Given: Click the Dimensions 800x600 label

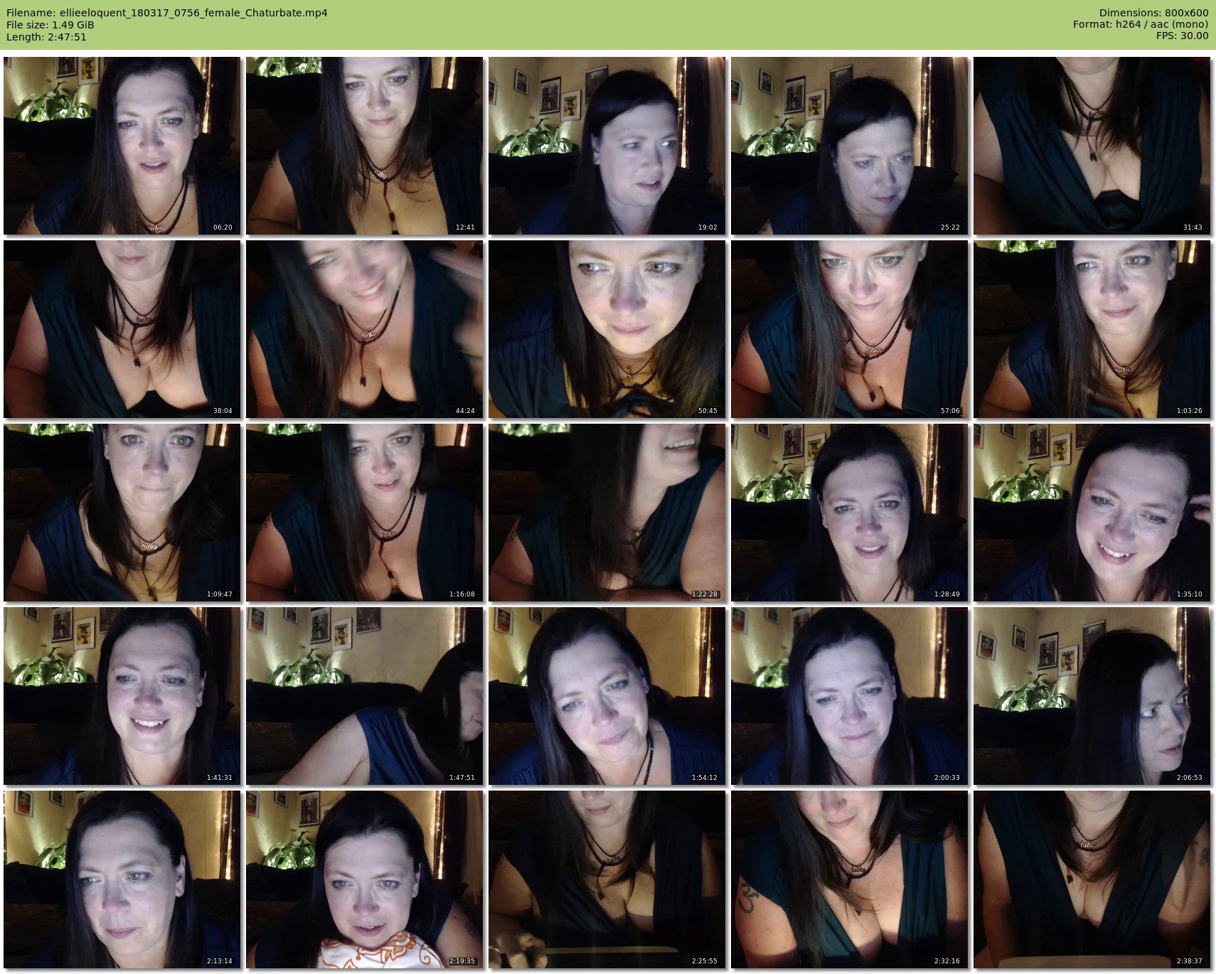Looking at the screenshot, I should (1153, 13).
